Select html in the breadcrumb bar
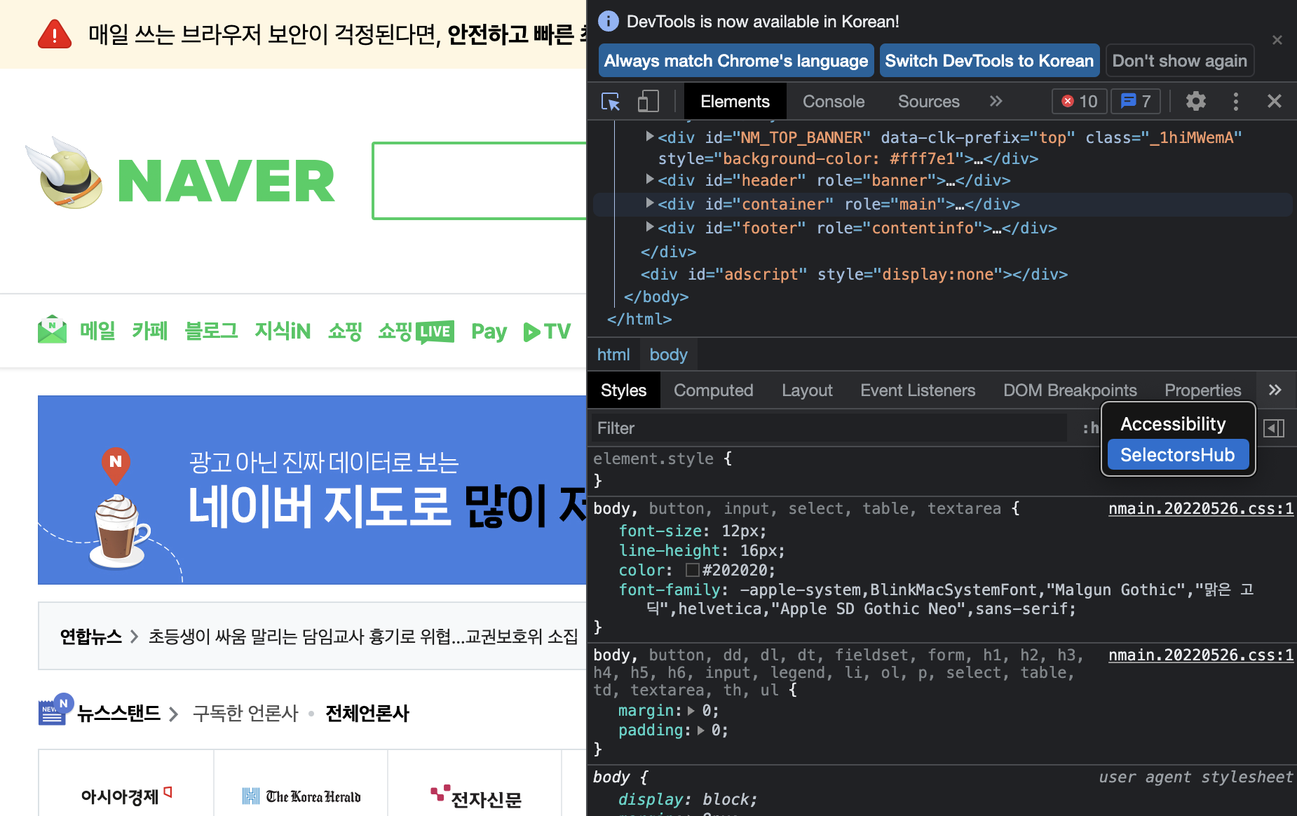Image resolution: width=1297 pixels, height=816 pixels. pyautogui.click(x=613, y=355)
